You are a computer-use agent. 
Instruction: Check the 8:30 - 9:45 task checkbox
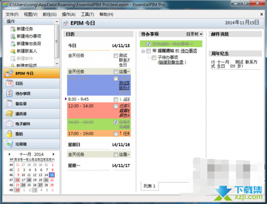click(116, 99)
